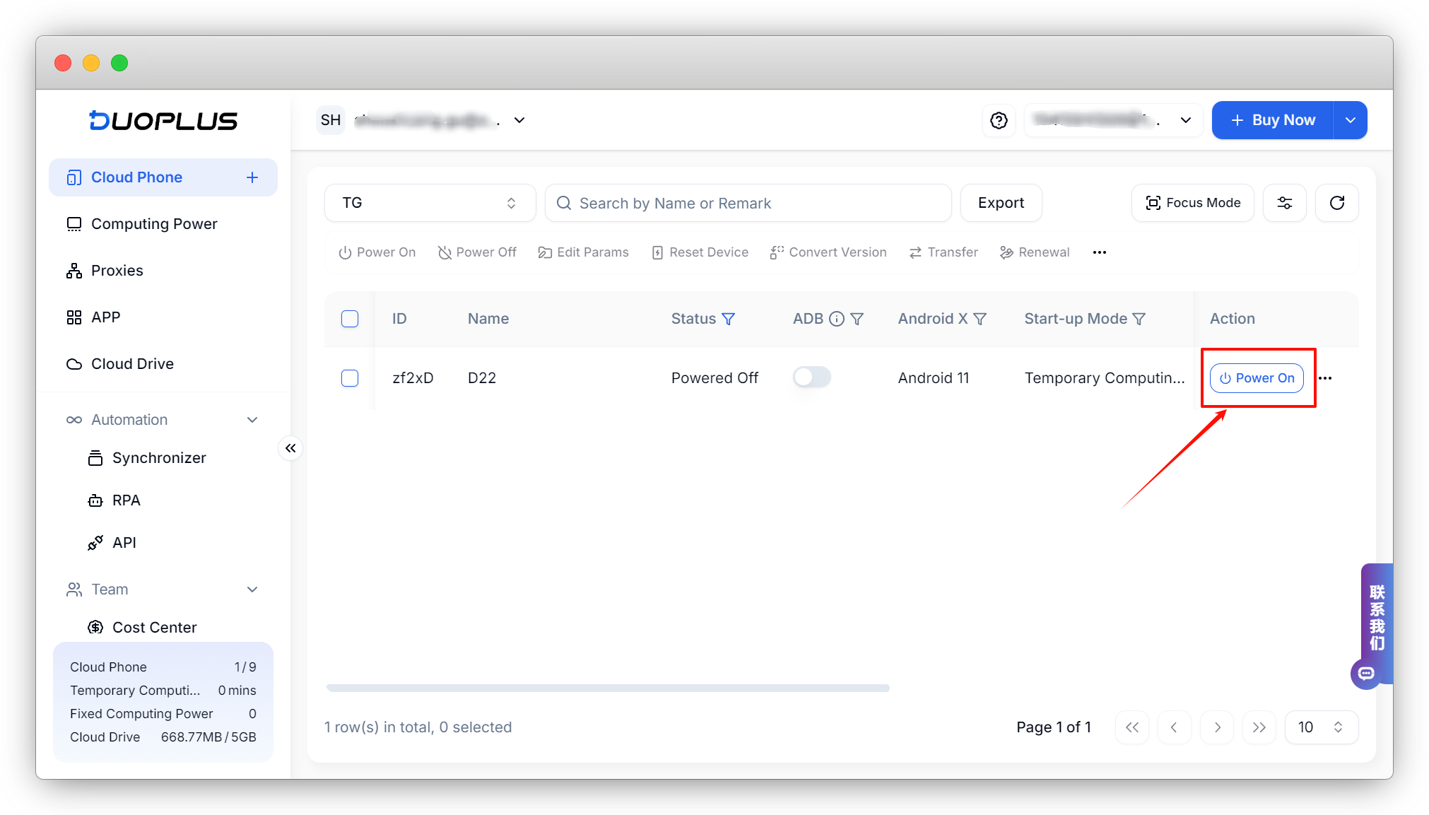Click the DuoPlus logo
This screenshot has width=1429, height=815.
pos(163,120)
